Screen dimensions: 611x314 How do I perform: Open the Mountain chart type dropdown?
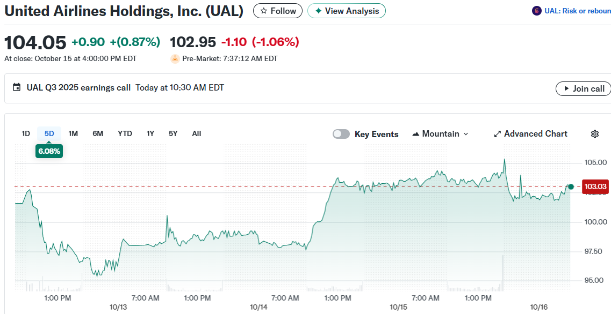[x=440, y=134]
